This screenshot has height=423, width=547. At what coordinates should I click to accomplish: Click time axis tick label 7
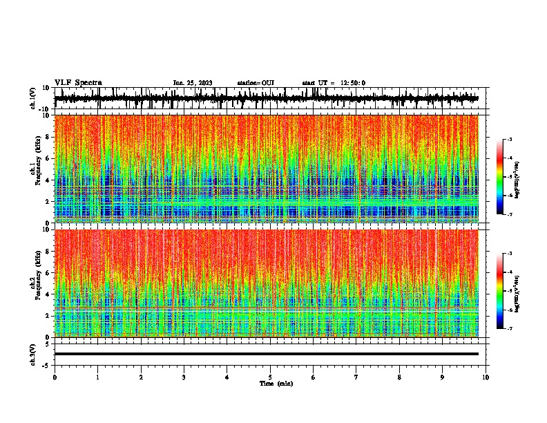(356, 377)
